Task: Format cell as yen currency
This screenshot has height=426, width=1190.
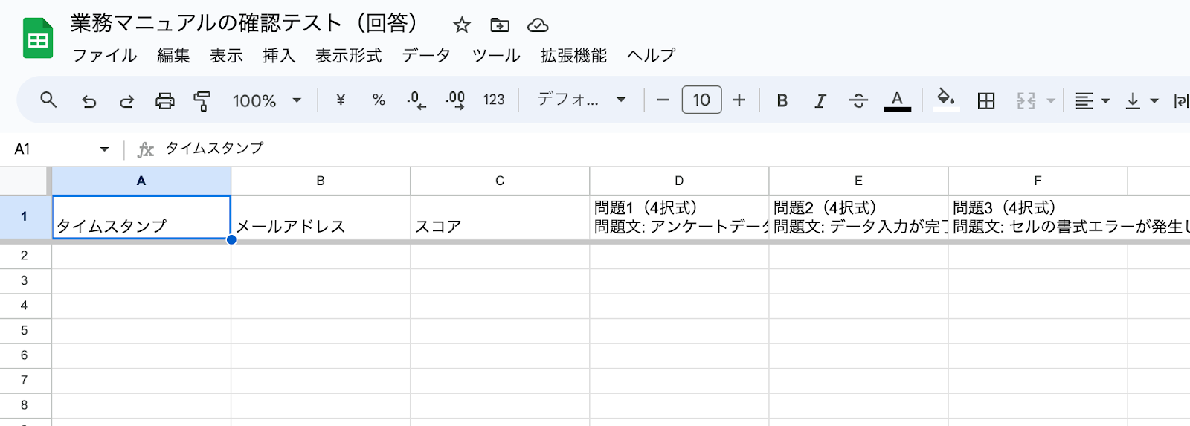Action: pos(341,100)
